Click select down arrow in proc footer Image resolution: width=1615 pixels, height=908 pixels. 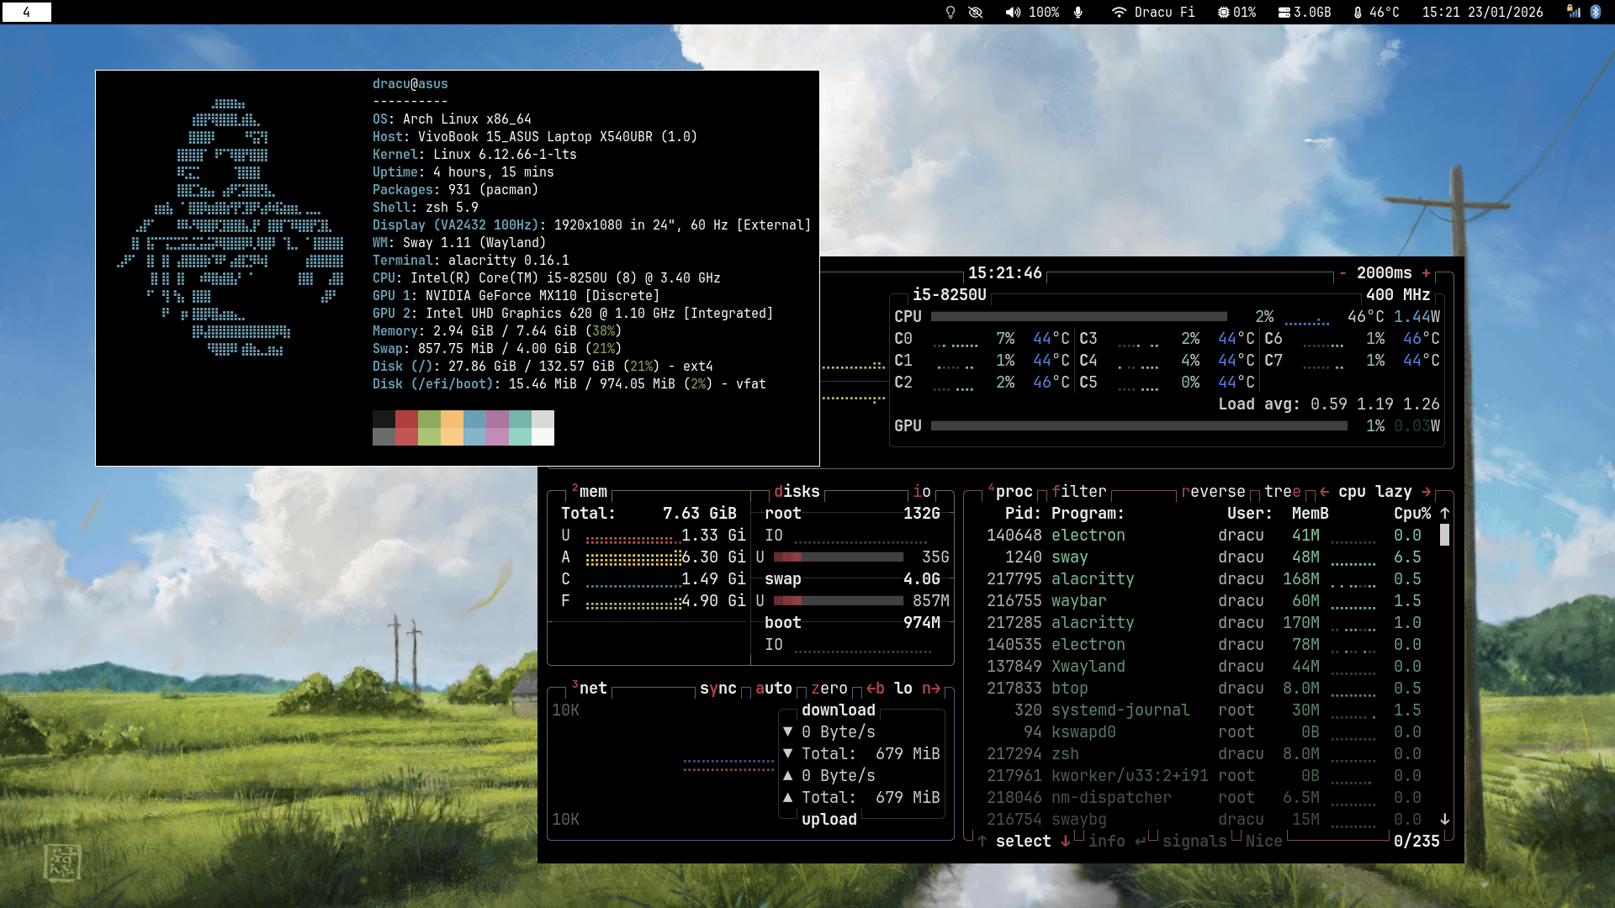point(1066,841)
